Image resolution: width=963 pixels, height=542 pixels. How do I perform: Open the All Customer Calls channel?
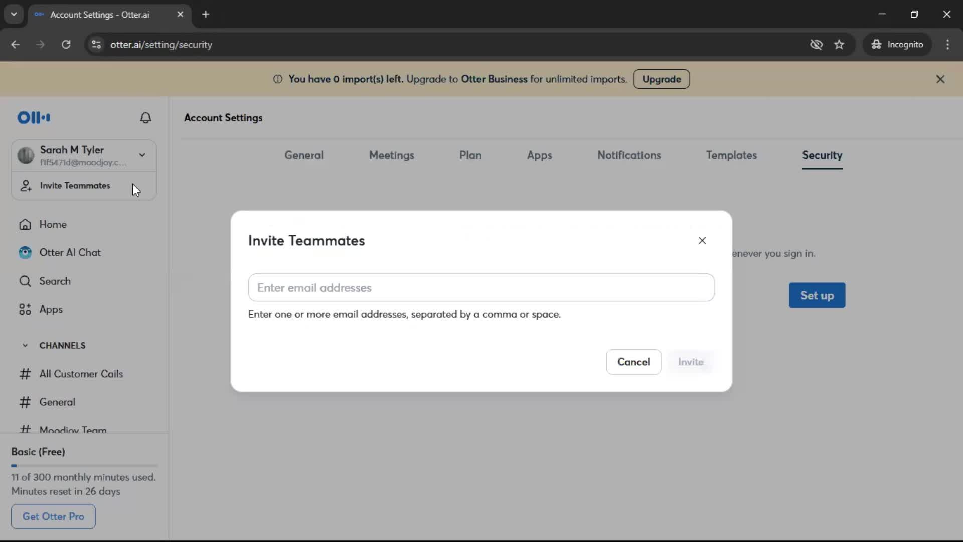coord(81,374)
